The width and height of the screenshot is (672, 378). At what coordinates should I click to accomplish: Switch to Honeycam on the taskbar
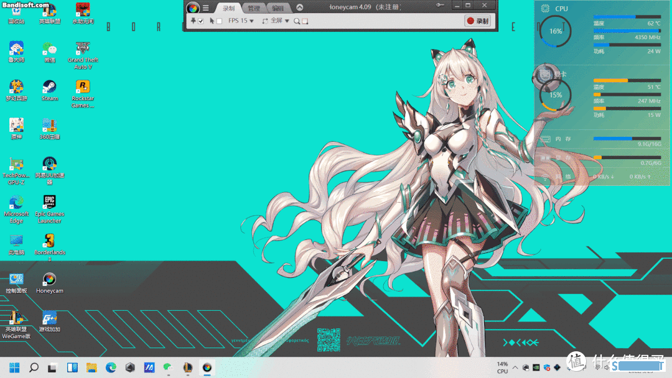click(207, 367)
